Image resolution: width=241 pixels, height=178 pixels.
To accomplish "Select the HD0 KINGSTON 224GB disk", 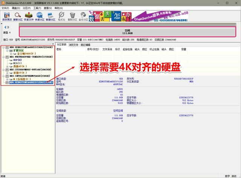I will click(31, 47).
